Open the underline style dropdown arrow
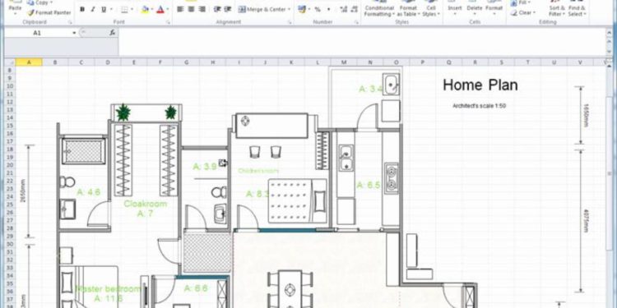 (x=111, y=9)
